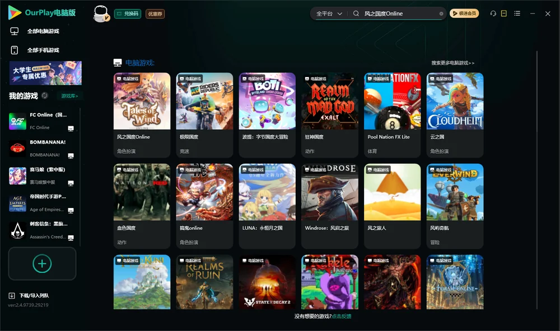Select the 搞鬼online game card
This screenshot has height=331, width=560.
(204, 206)
